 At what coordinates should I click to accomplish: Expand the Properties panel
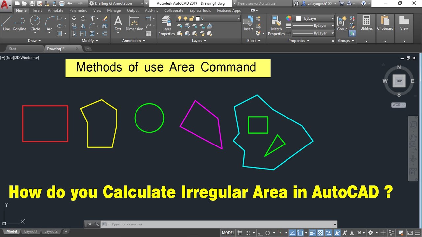(299, 41)
